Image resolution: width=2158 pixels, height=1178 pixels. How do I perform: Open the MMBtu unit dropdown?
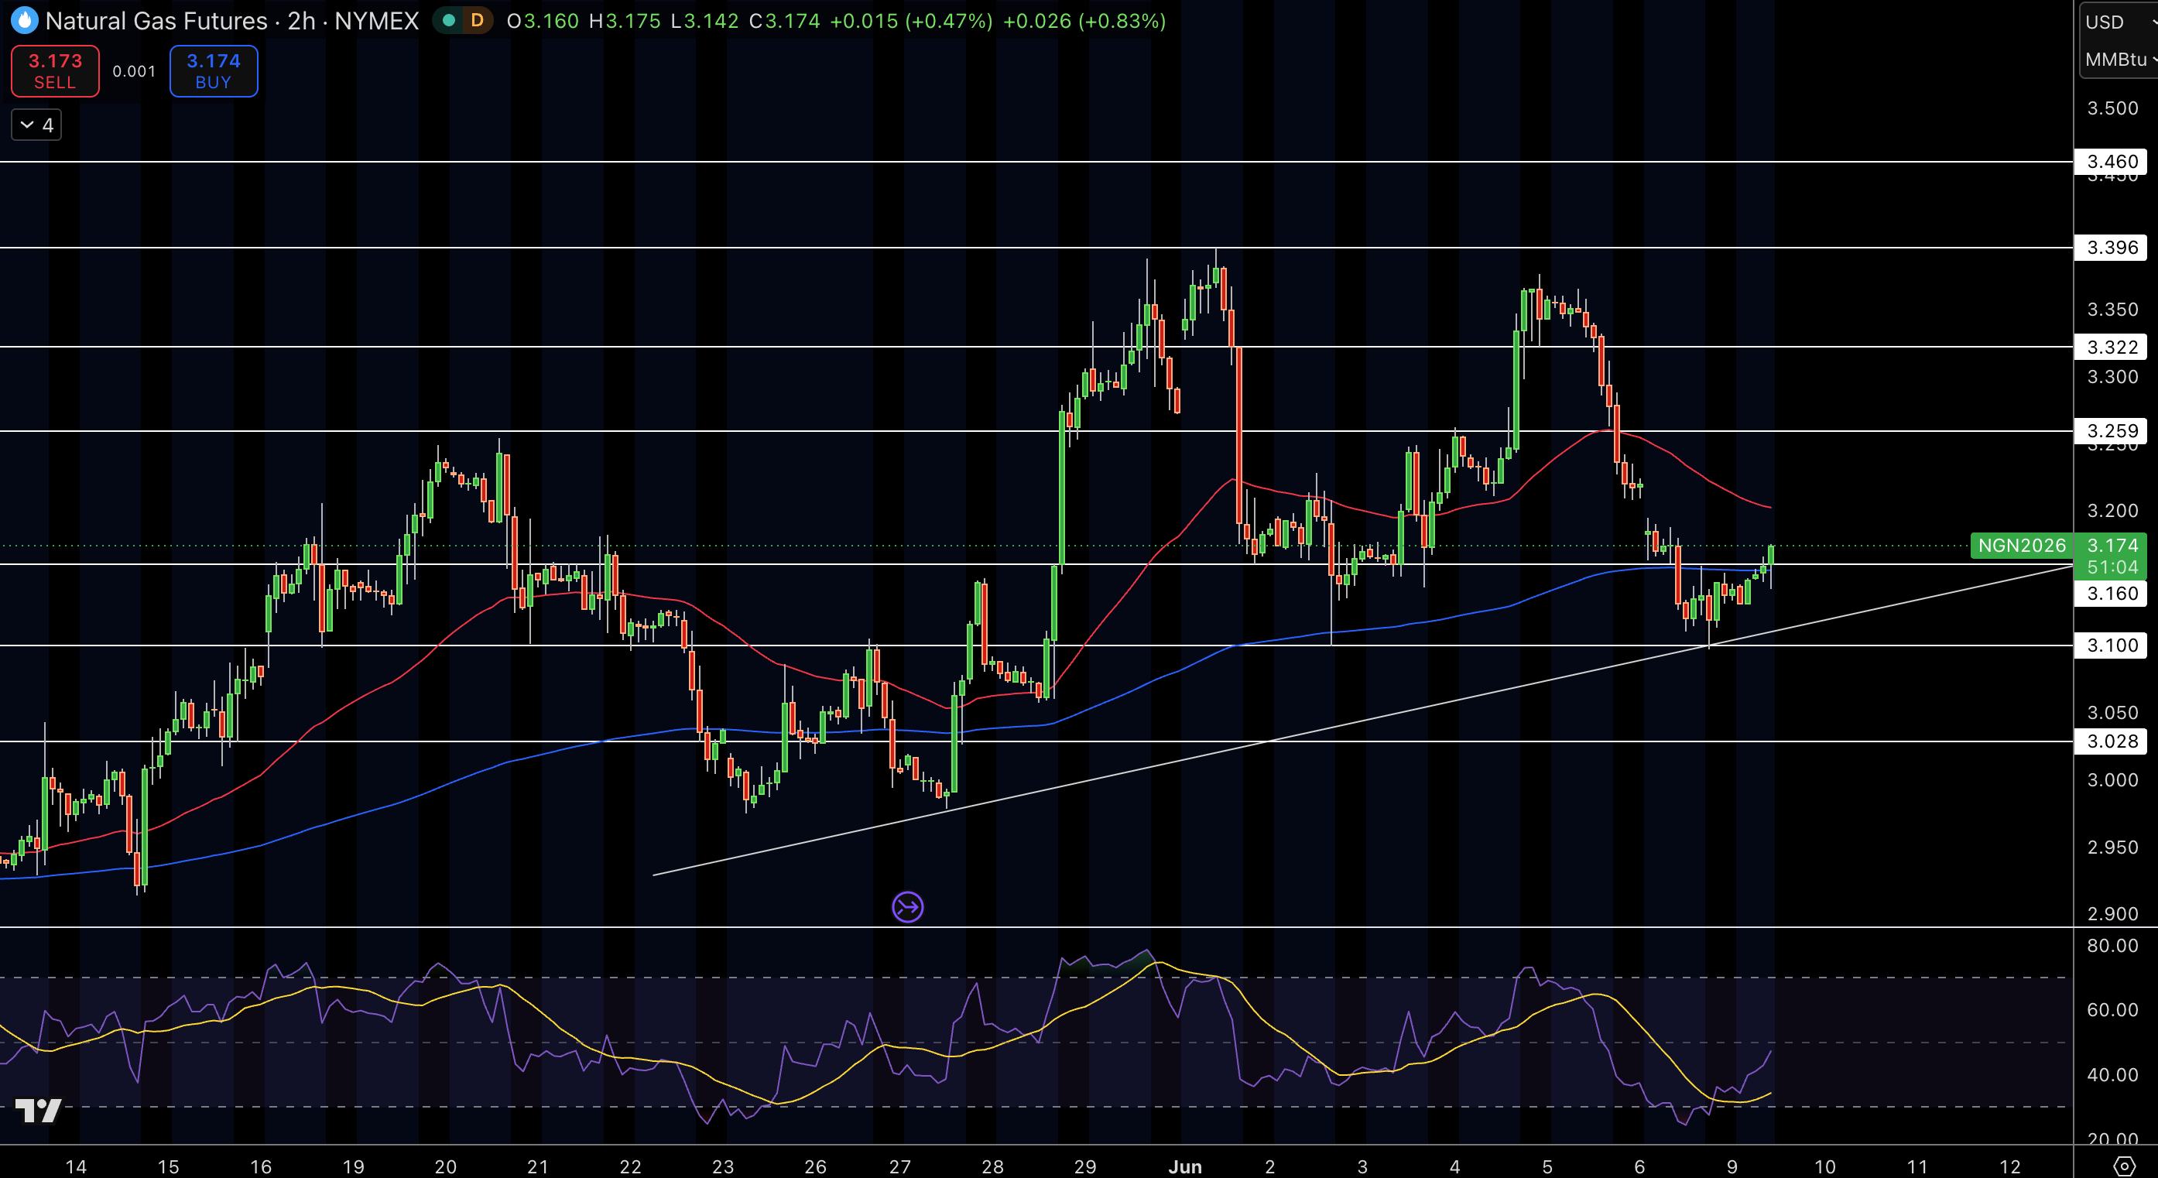point(2118,60)
